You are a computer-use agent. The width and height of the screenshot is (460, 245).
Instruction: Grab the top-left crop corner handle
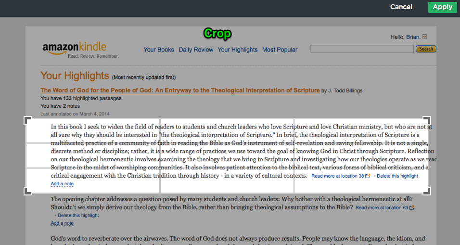(x=27, y=120)
